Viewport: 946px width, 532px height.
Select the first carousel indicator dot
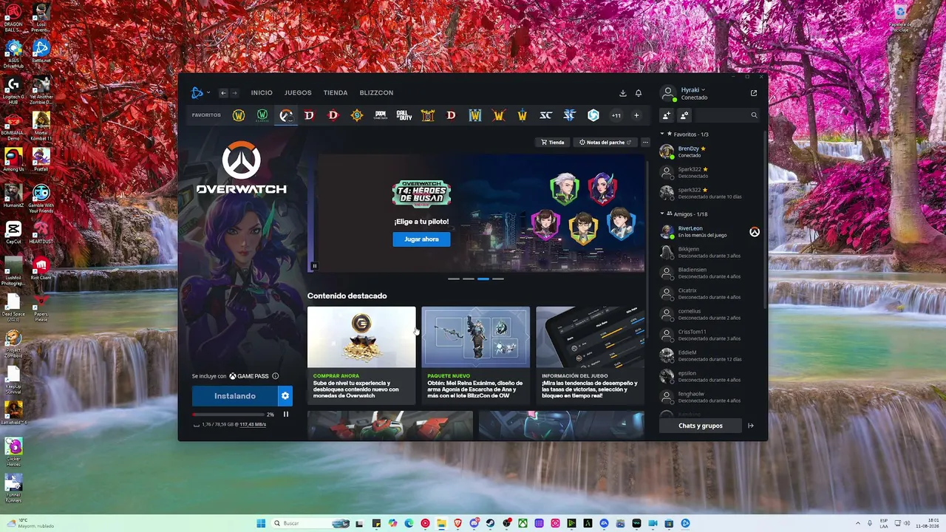pyautogui.click(x=453, y=279)
